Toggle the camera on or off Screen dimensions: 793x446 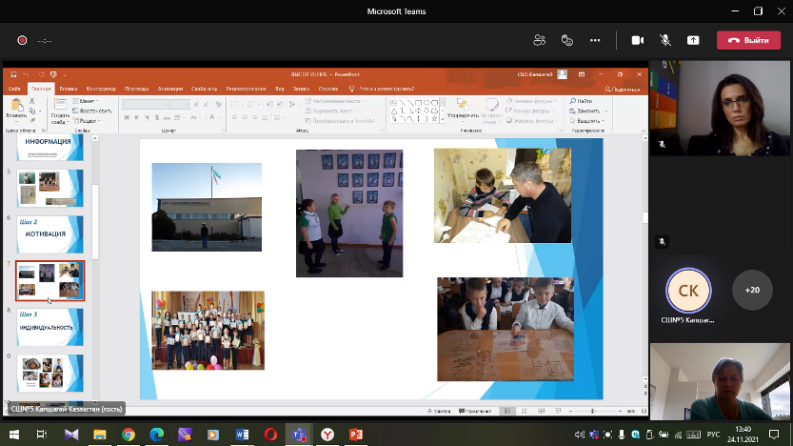pos(638,40)
